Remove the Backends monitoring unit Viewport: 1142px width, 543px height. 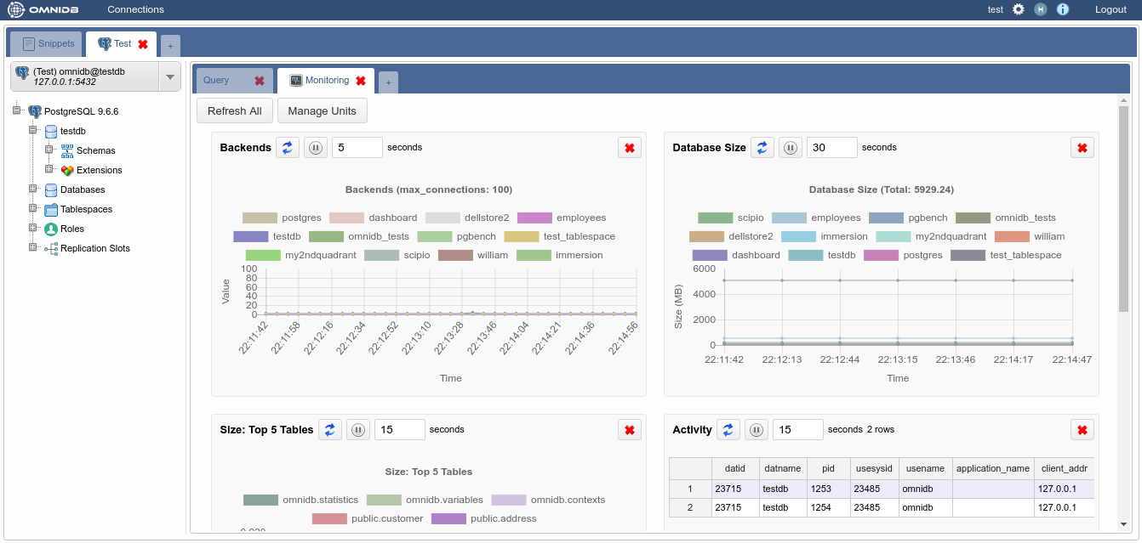click(630, 148)
